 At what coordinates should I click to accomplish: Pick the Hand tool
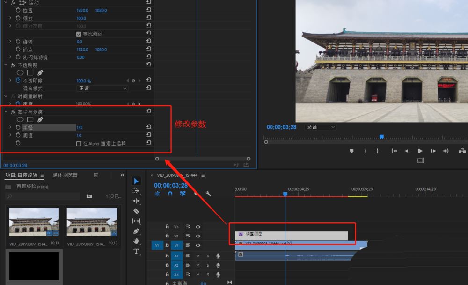click(136, 241)
